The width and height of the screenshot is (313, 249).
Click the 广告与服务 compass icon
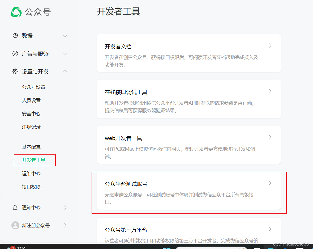(15, 54)
